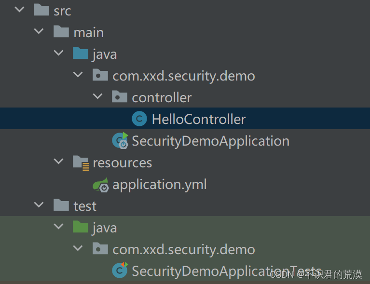Viewport: 370px width, 284px height.
Task: Click the resources folder icon
Action: pyautogui.click(x=81, y=163)
